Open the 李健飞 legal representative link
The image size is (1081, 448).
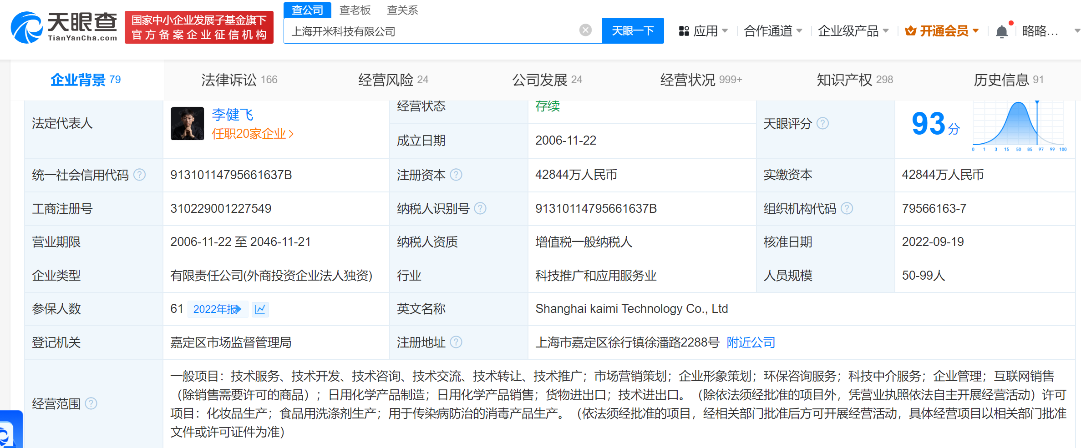pos(232,114)
